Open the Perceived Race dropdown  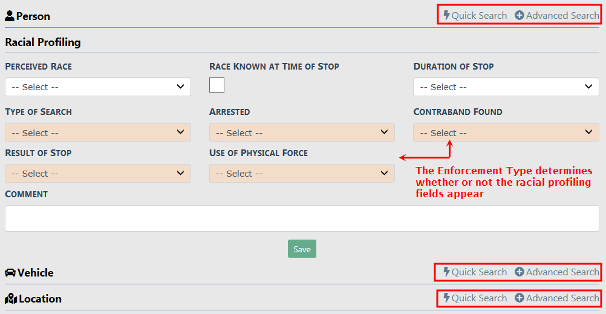[x=97, y=87]
